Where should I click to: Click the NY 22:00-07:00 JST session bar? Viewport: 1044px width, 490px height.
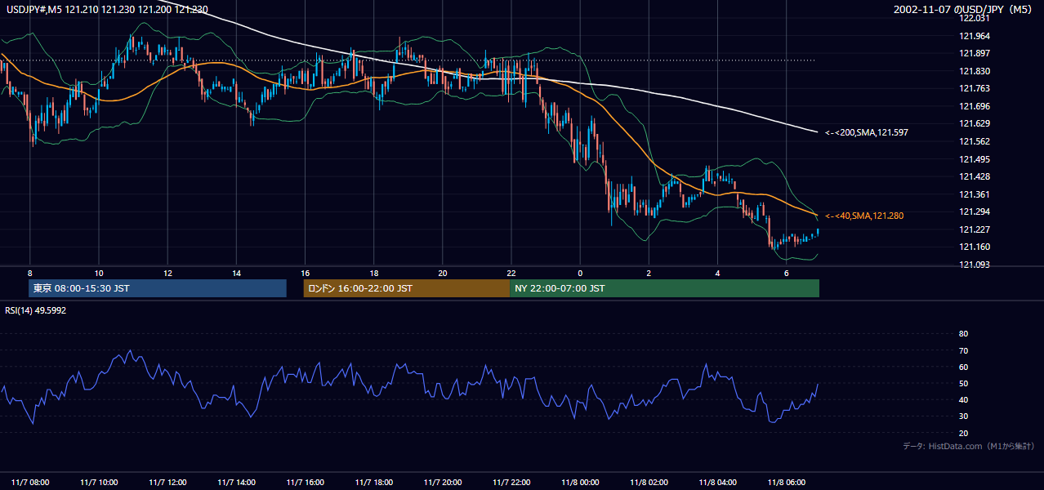click(x=664, y=288)
